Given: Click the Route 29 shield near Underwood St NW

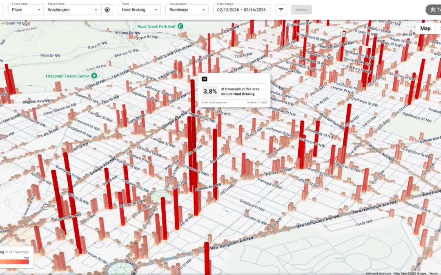Looking at the screenshot, I should (x=343, y=34).
